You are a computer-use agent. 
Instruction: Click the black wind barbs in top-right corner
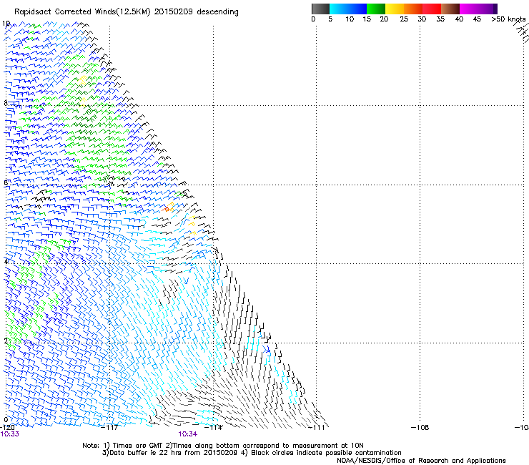pos(522,33)
